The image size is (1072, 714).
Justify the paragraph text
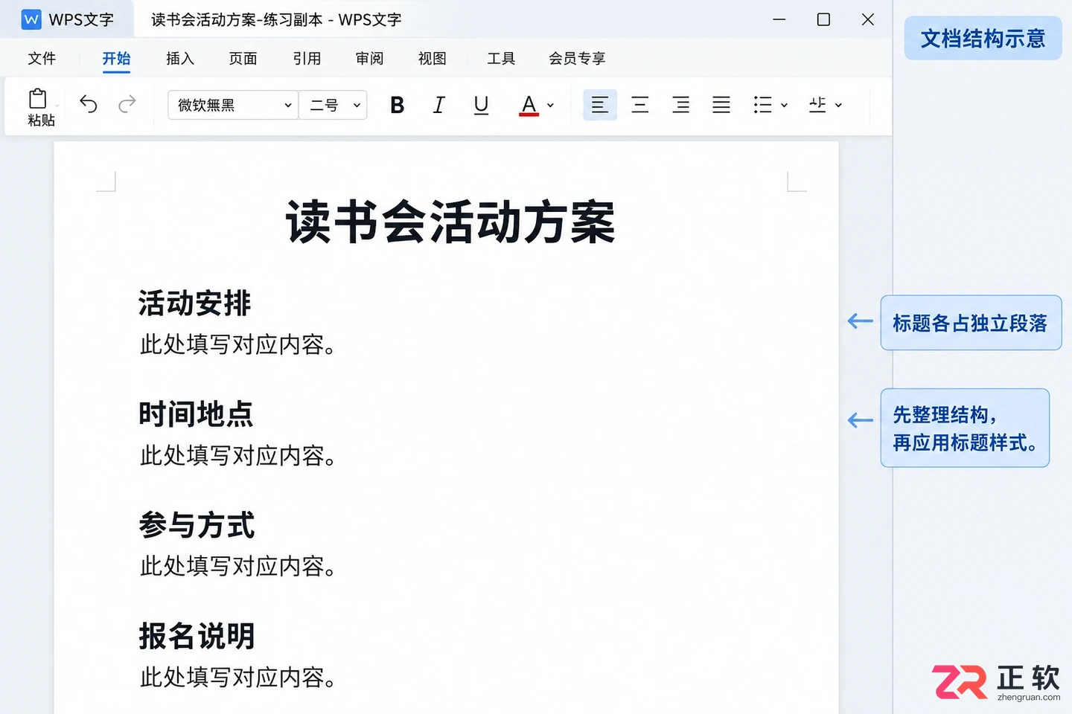[721, 105]
